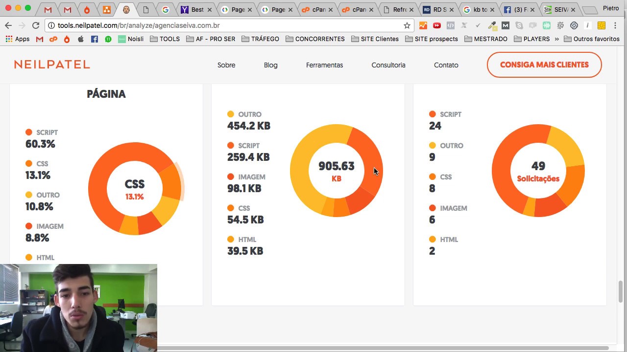Viewport: 627px width, 352px height.
Task: Expand the TRÁFEGO bookmarks folder
Action: [260, 39]
